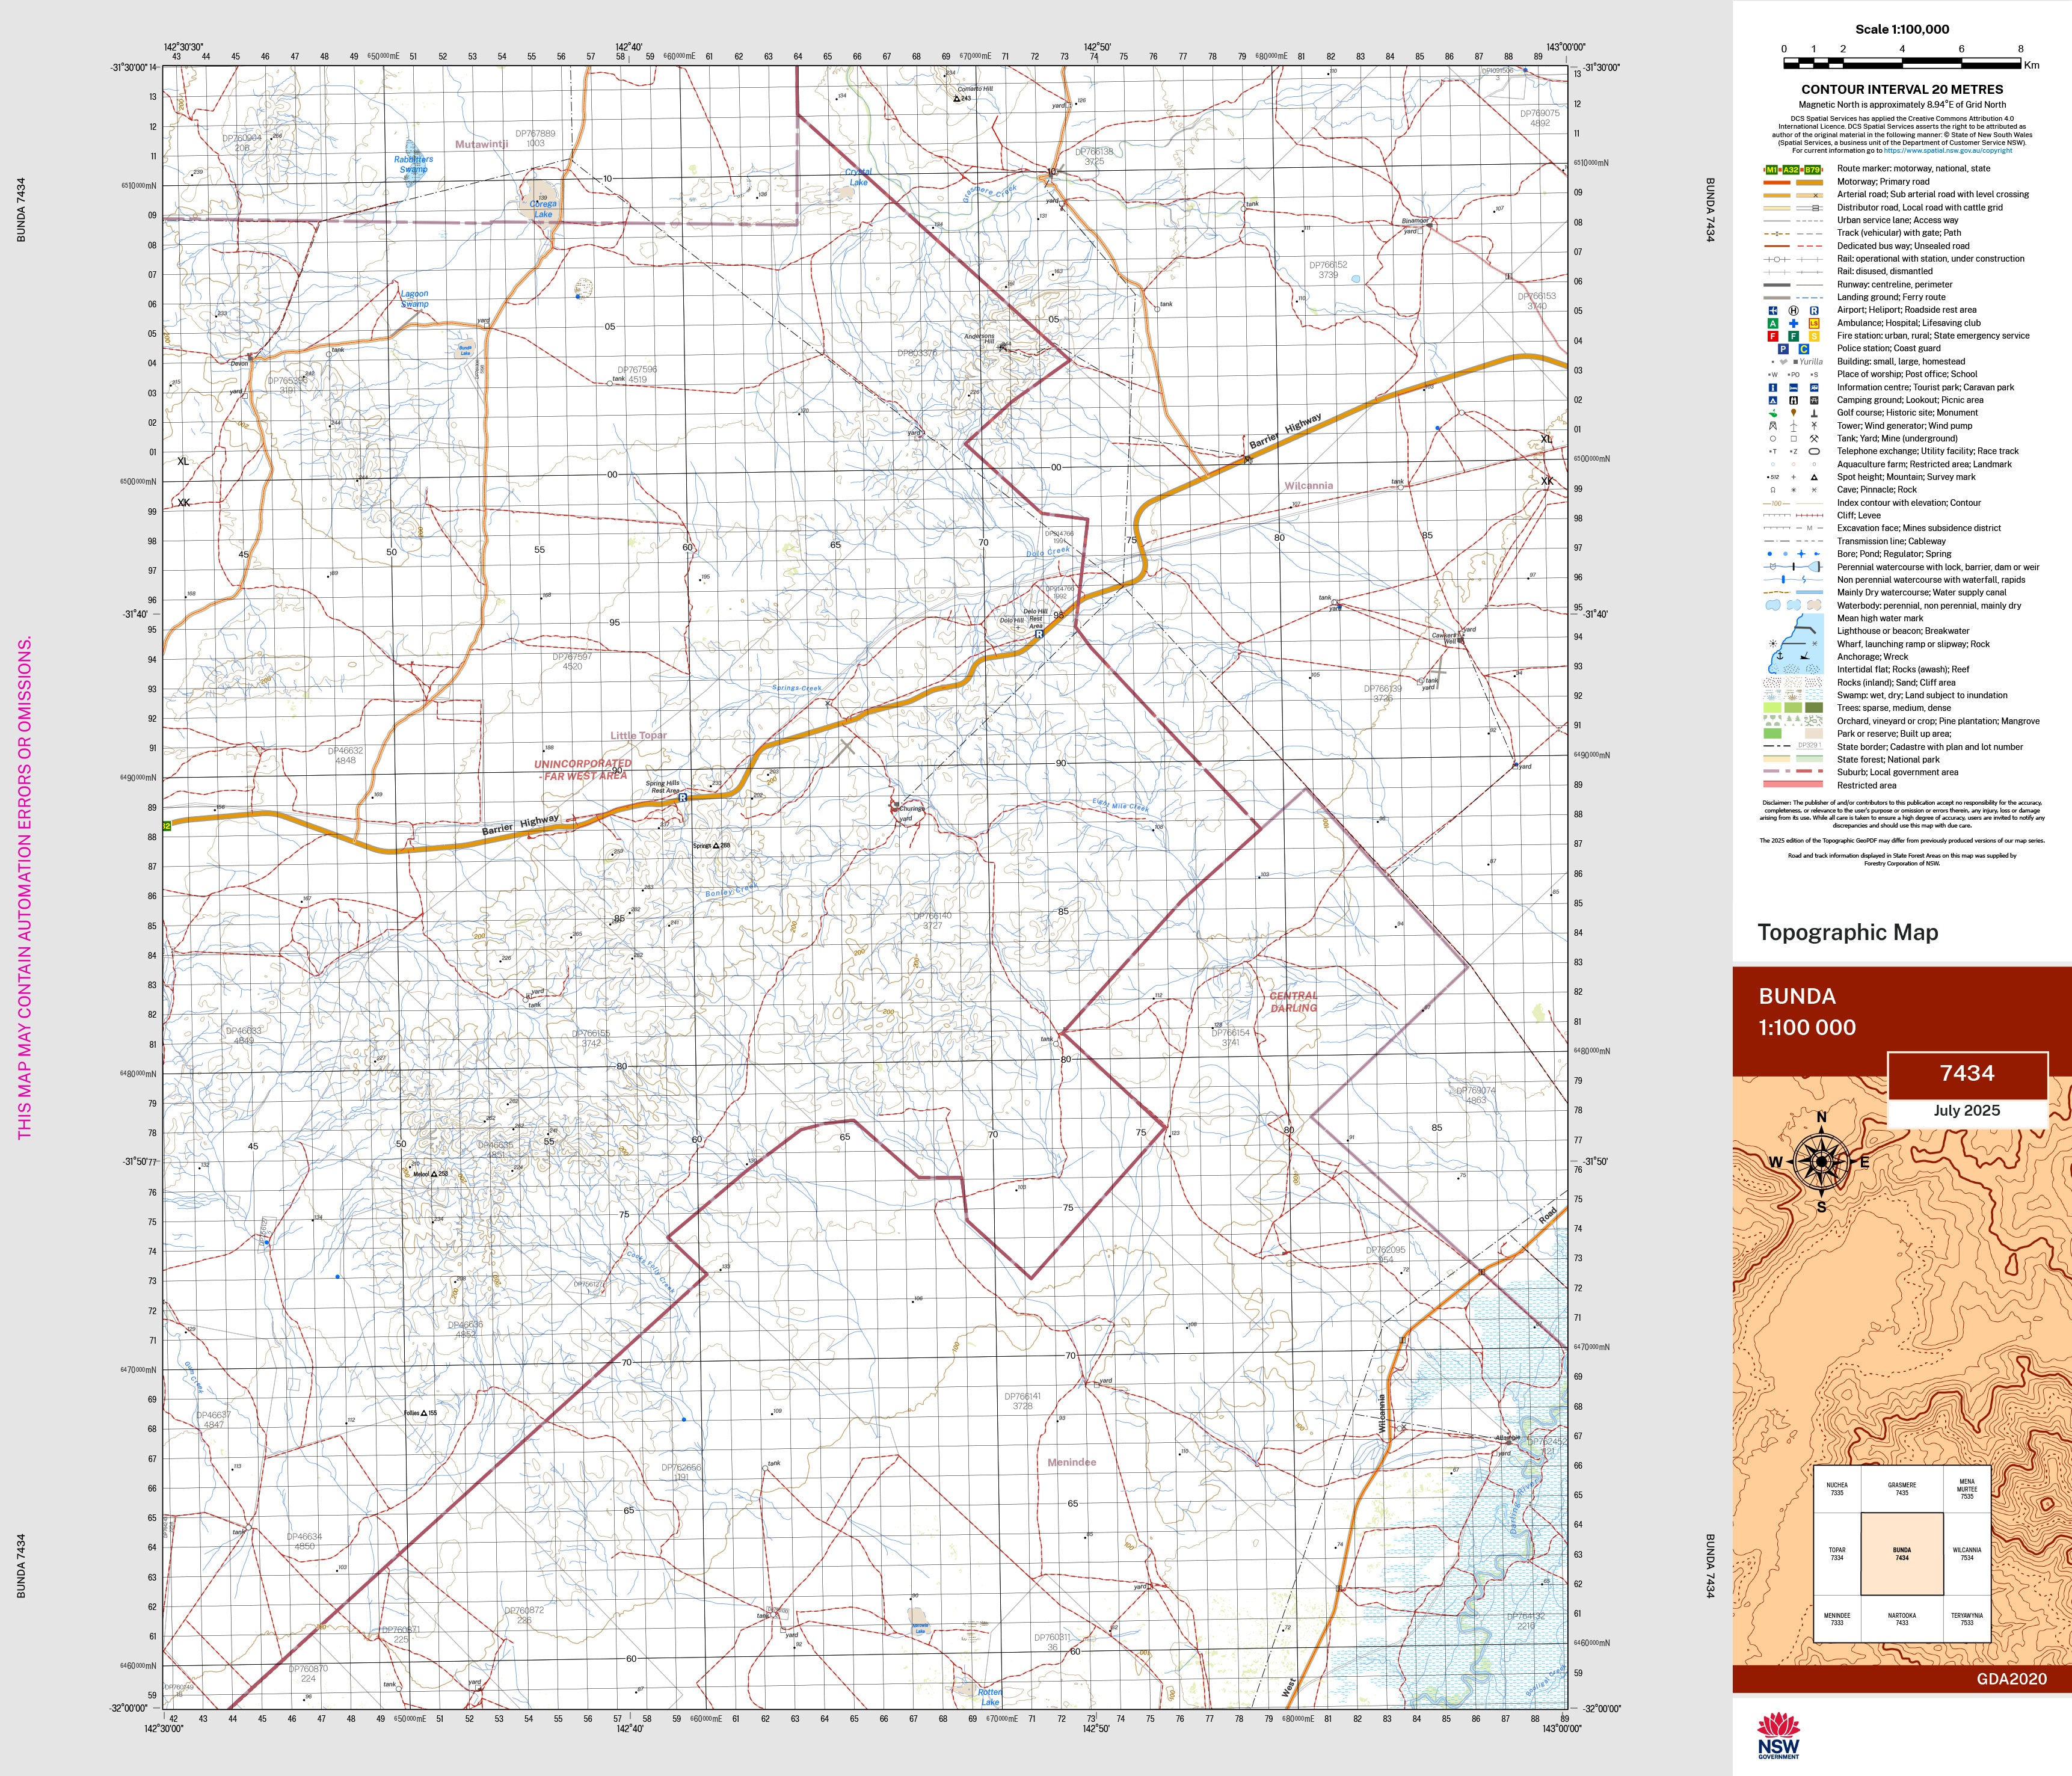Click the Information centre legend icon
Image resolution: width=2072 pixels, height=1776 pixels.
click(x=1773, y=387)
